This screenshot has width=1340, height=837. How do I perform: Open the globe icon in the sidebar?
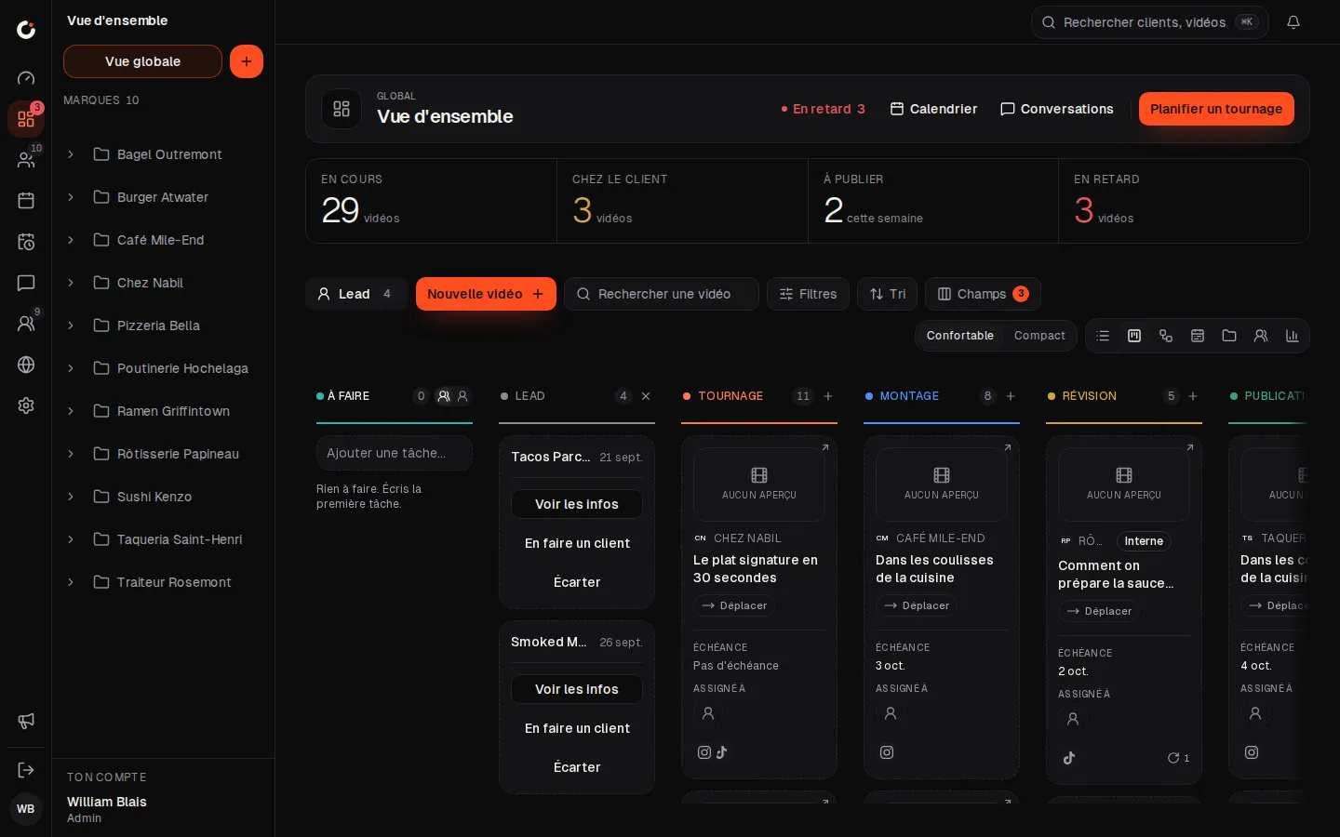pyautogui.click(x=26, y=365)
